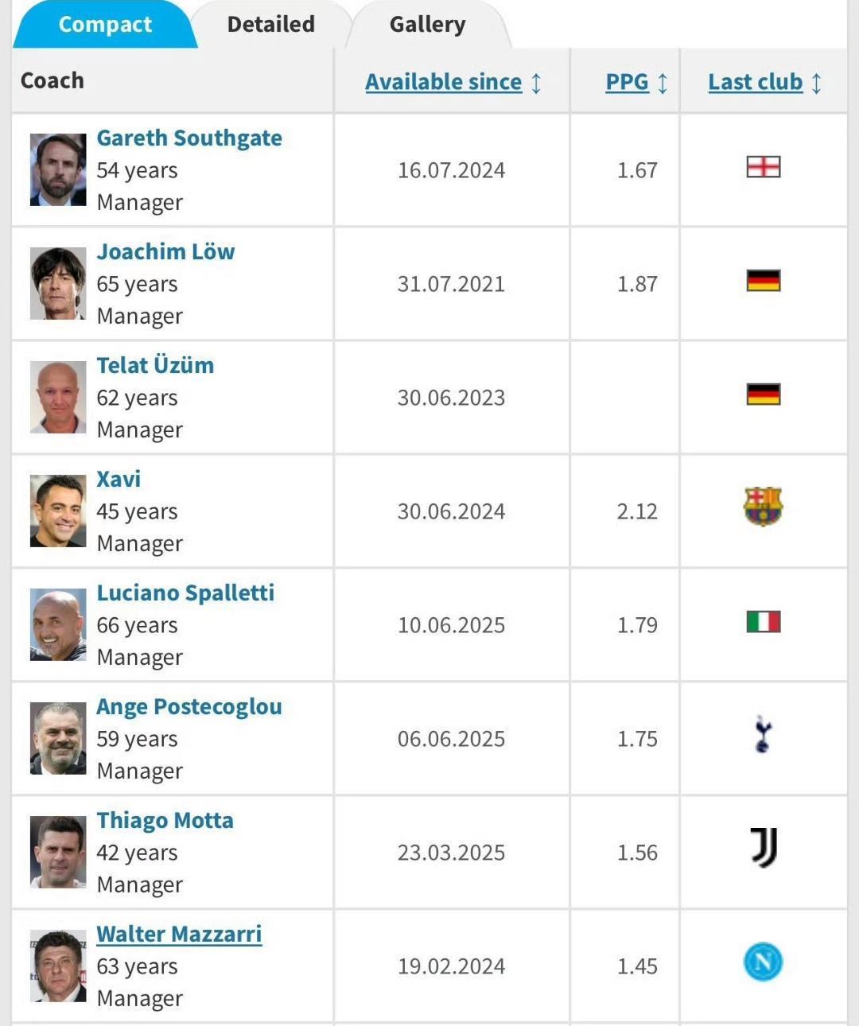Sort table using PPG arrow icon
Image resolution: width=859 pixels, height=1026 pixels.
pos(663,83)
